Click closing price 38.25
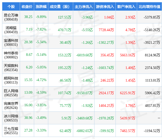This screenshot has width=162, height=139. click(x=28, y=17)
